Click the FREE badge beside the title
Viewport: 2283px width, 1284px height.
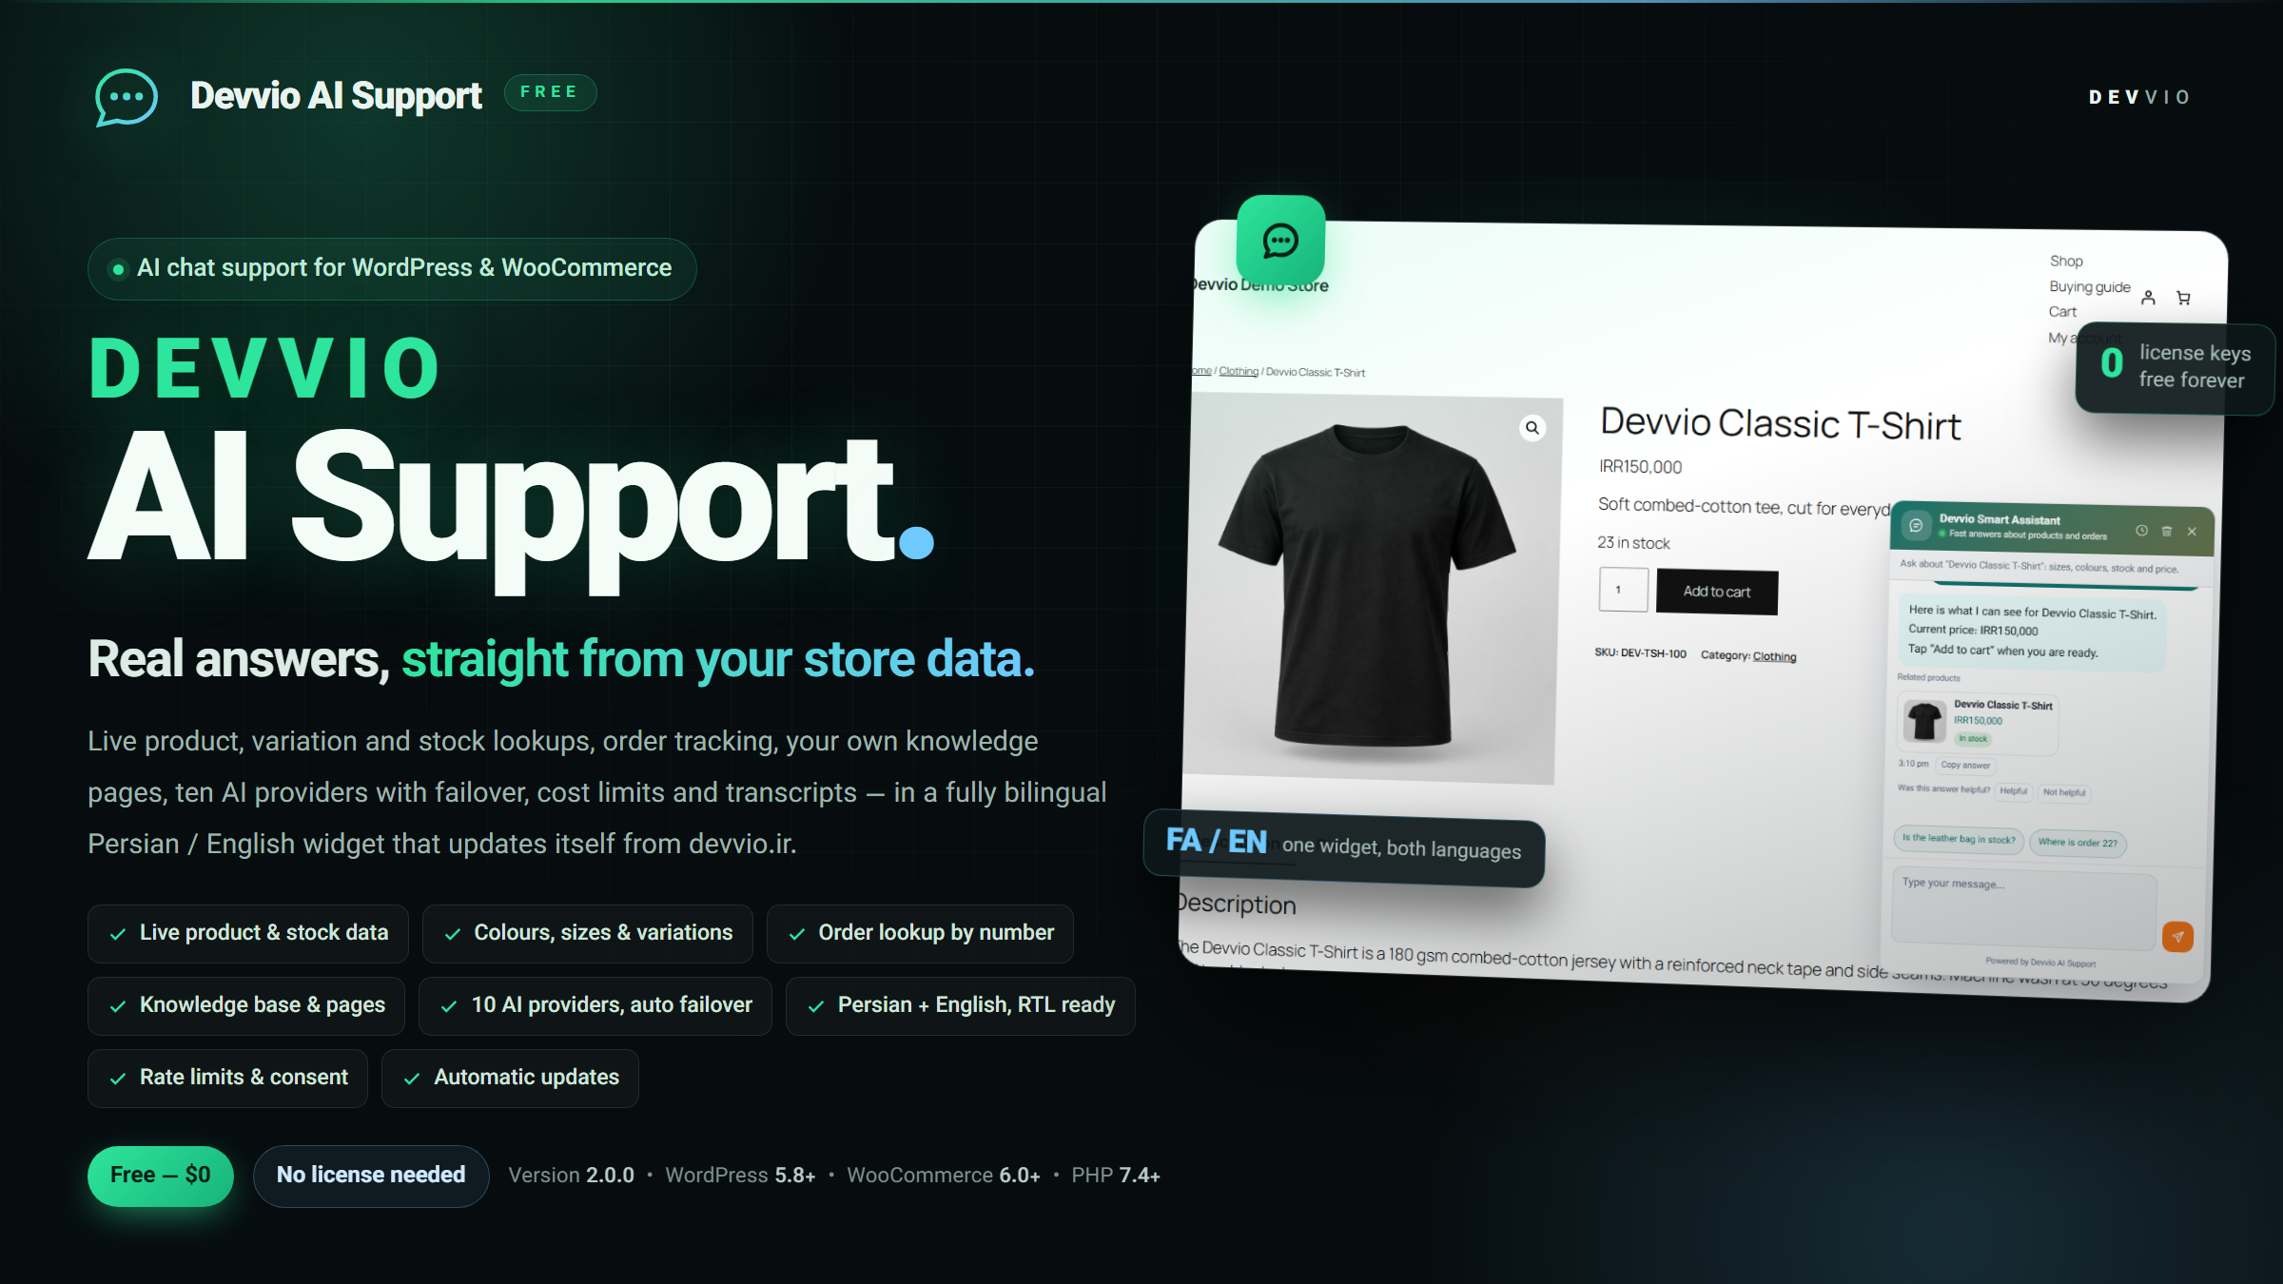click(550, 92)
